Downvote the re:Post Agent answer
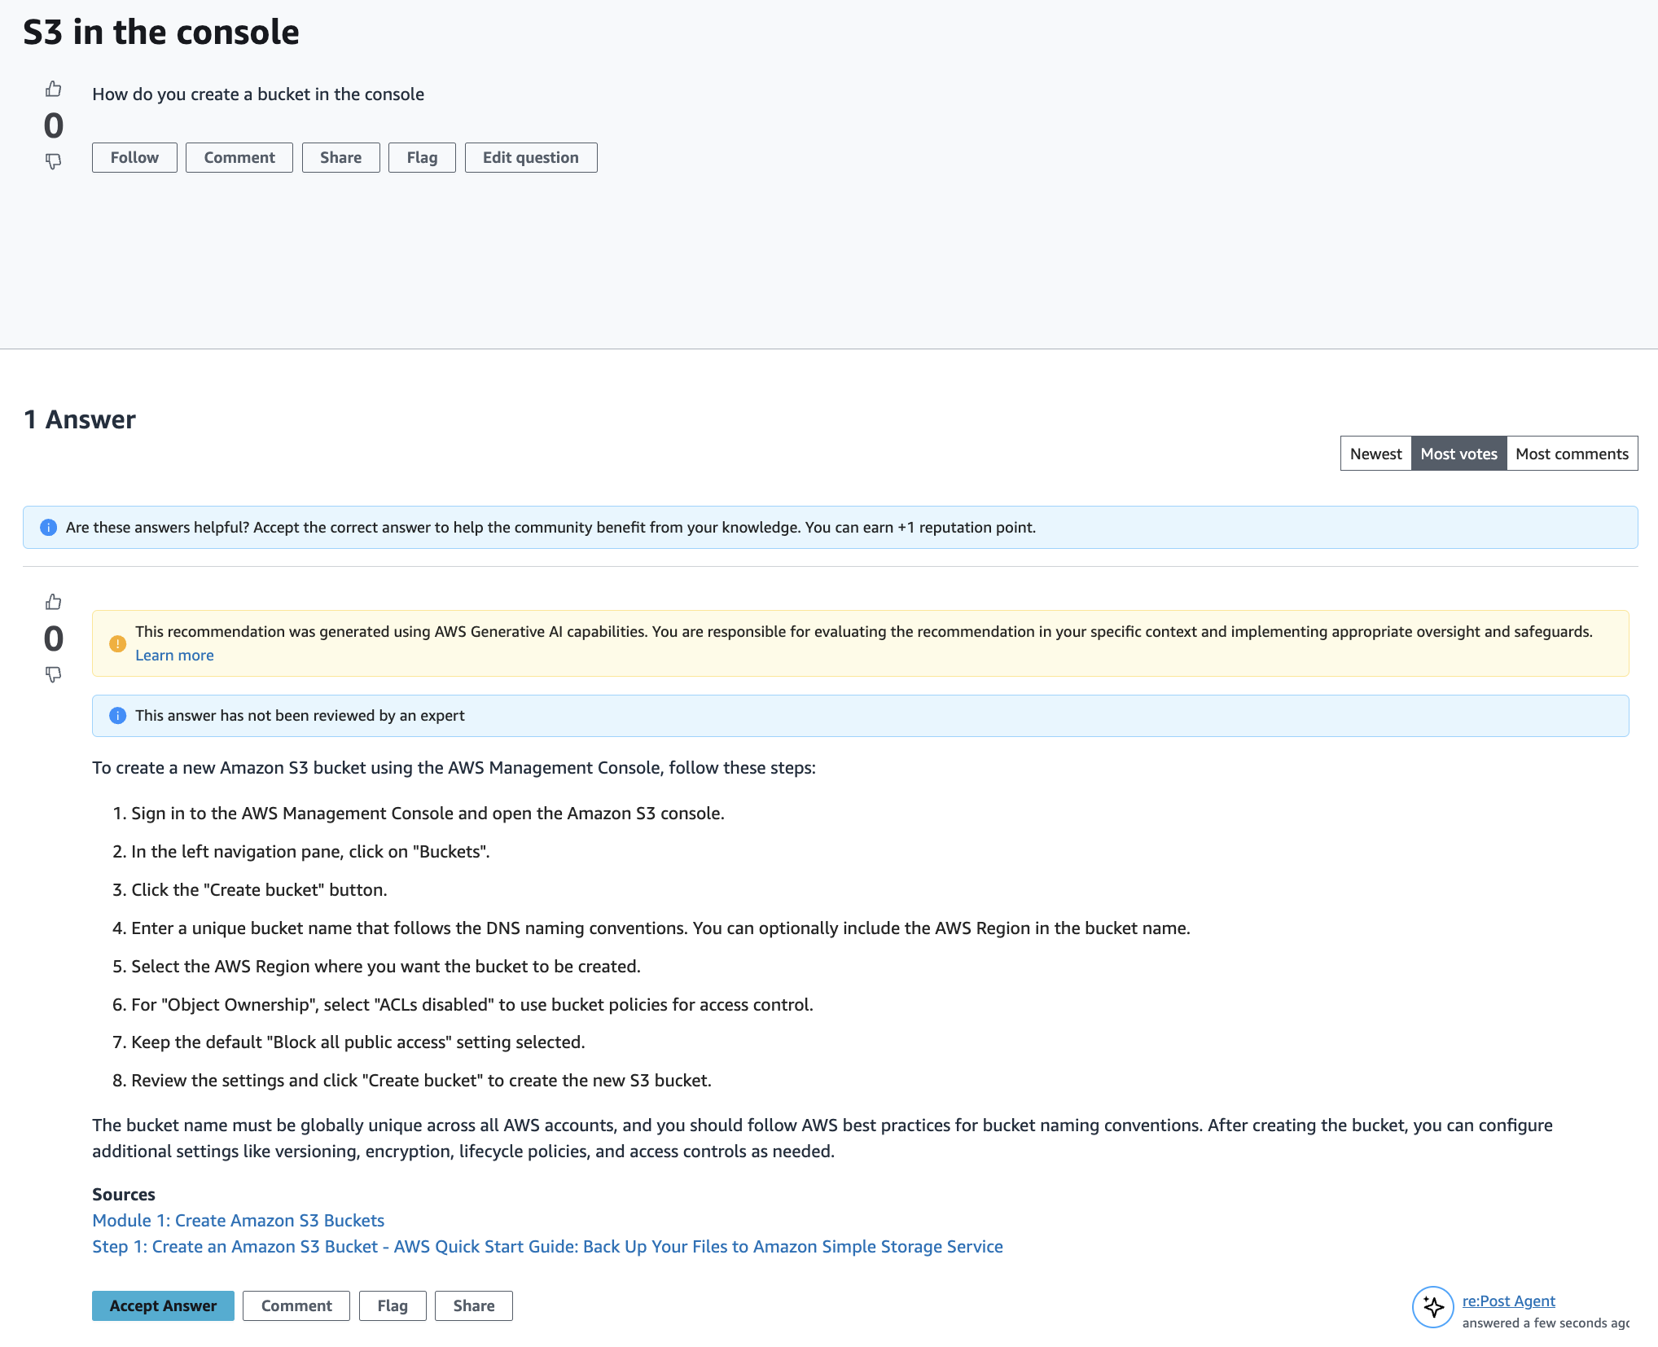Screen dimensions: 1658x1347 click(x=53, y=674)
